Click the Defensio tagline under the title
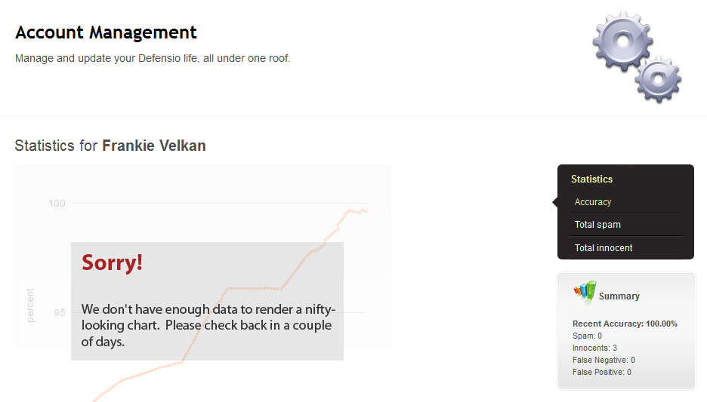Screen dimensions: 707x402 153,58
